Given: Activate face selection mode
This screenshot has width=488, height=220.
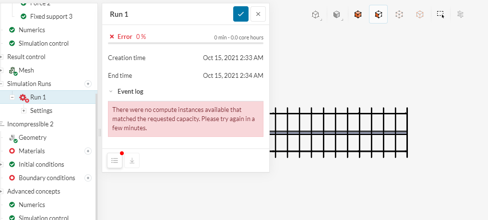Looking at the screenshot, I should [378, 15].
